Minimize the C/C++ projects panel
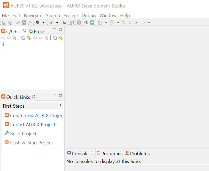The image size is (209, 171). tap(55, 29)
